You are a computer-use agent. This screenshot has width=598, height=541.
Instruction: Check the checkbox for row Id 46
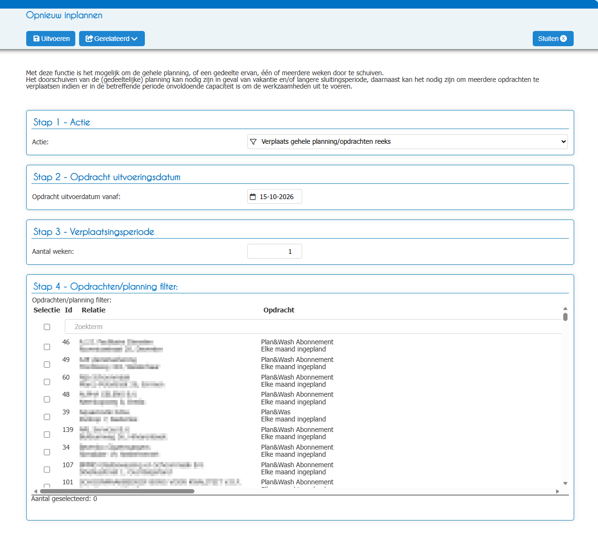[47, 347]
